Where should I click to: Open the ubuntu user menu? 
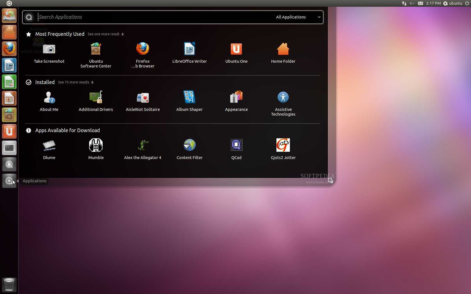pos(453,3)
